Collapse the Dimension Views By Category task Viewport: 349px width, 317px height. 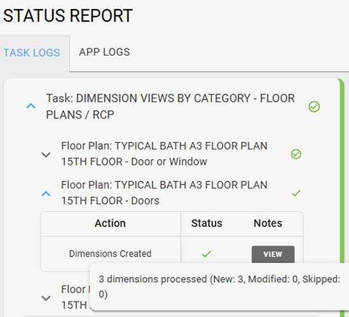click(31, 106)
